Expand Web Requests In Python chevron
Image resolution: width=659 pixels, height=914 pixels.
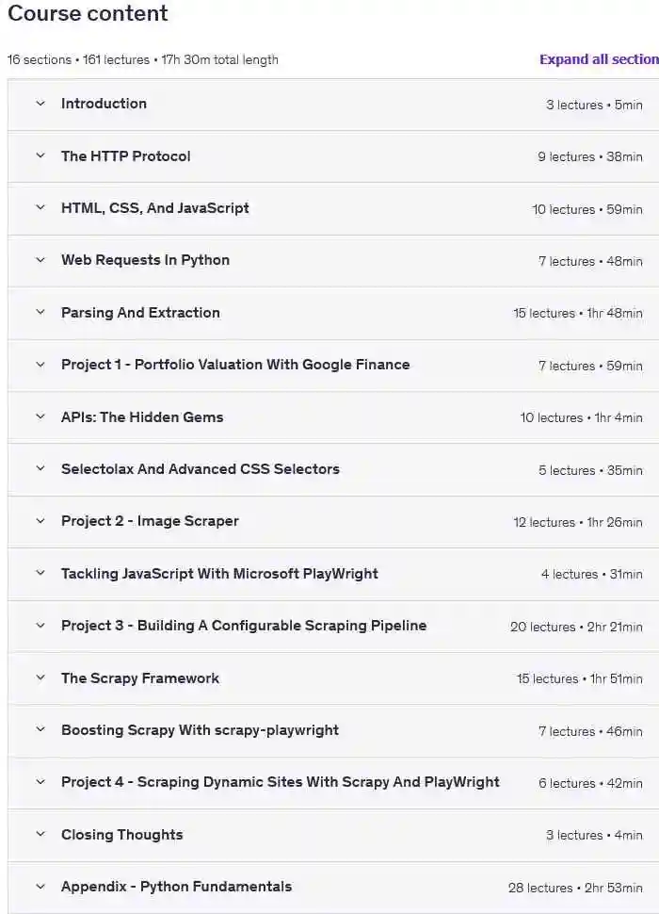pos(40,260)
